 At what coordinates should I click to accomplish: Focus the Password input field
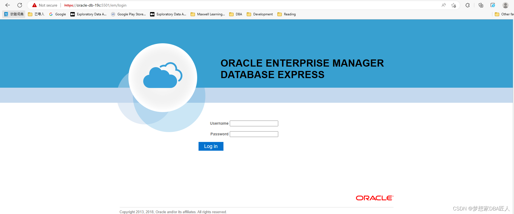(254, 134)
